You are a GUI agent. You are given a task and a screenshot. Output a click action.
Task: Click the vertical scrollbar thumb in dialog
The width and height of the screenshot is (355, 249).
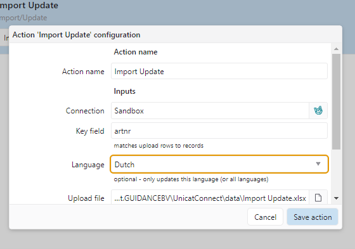click(x=336, y=101)
